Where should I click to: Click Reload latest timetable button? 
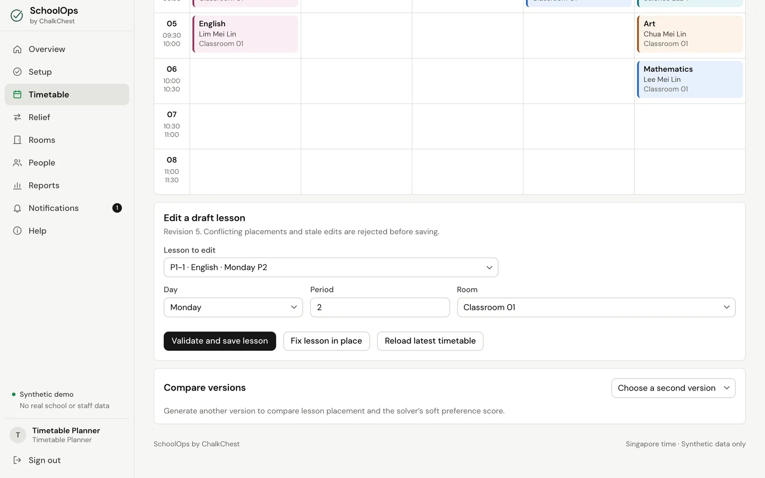(430, 341)
